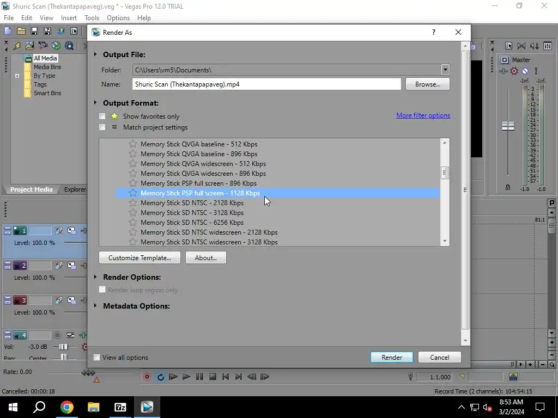Image resolution: width=558 pixels, height=418 pixels.
Task: Click the Save As floppy icon with question mark
Action: (x=47, y=31)
